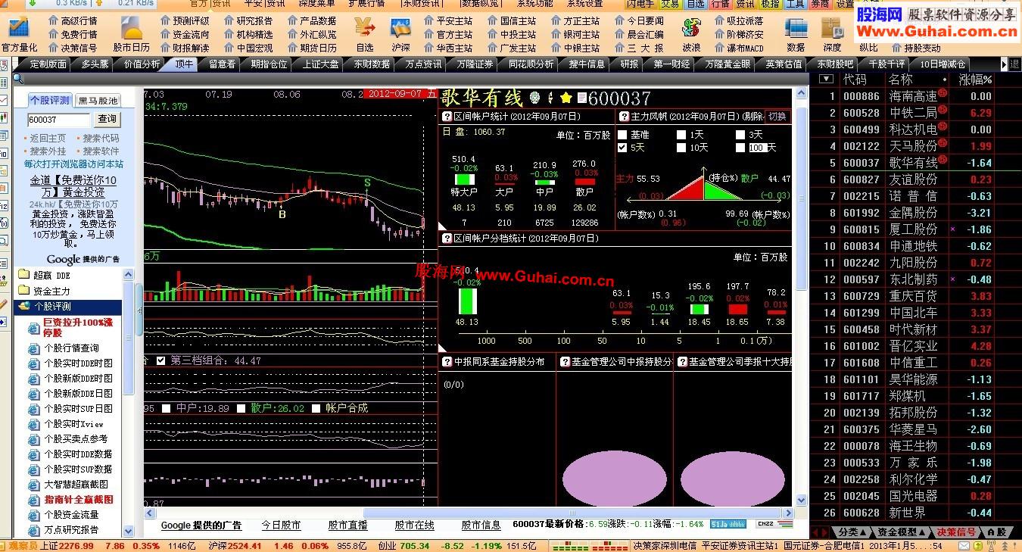Click the 切换 button in 主力风帆
The height and width of the screenshot is (552, 1022).
tap(777, 117)
